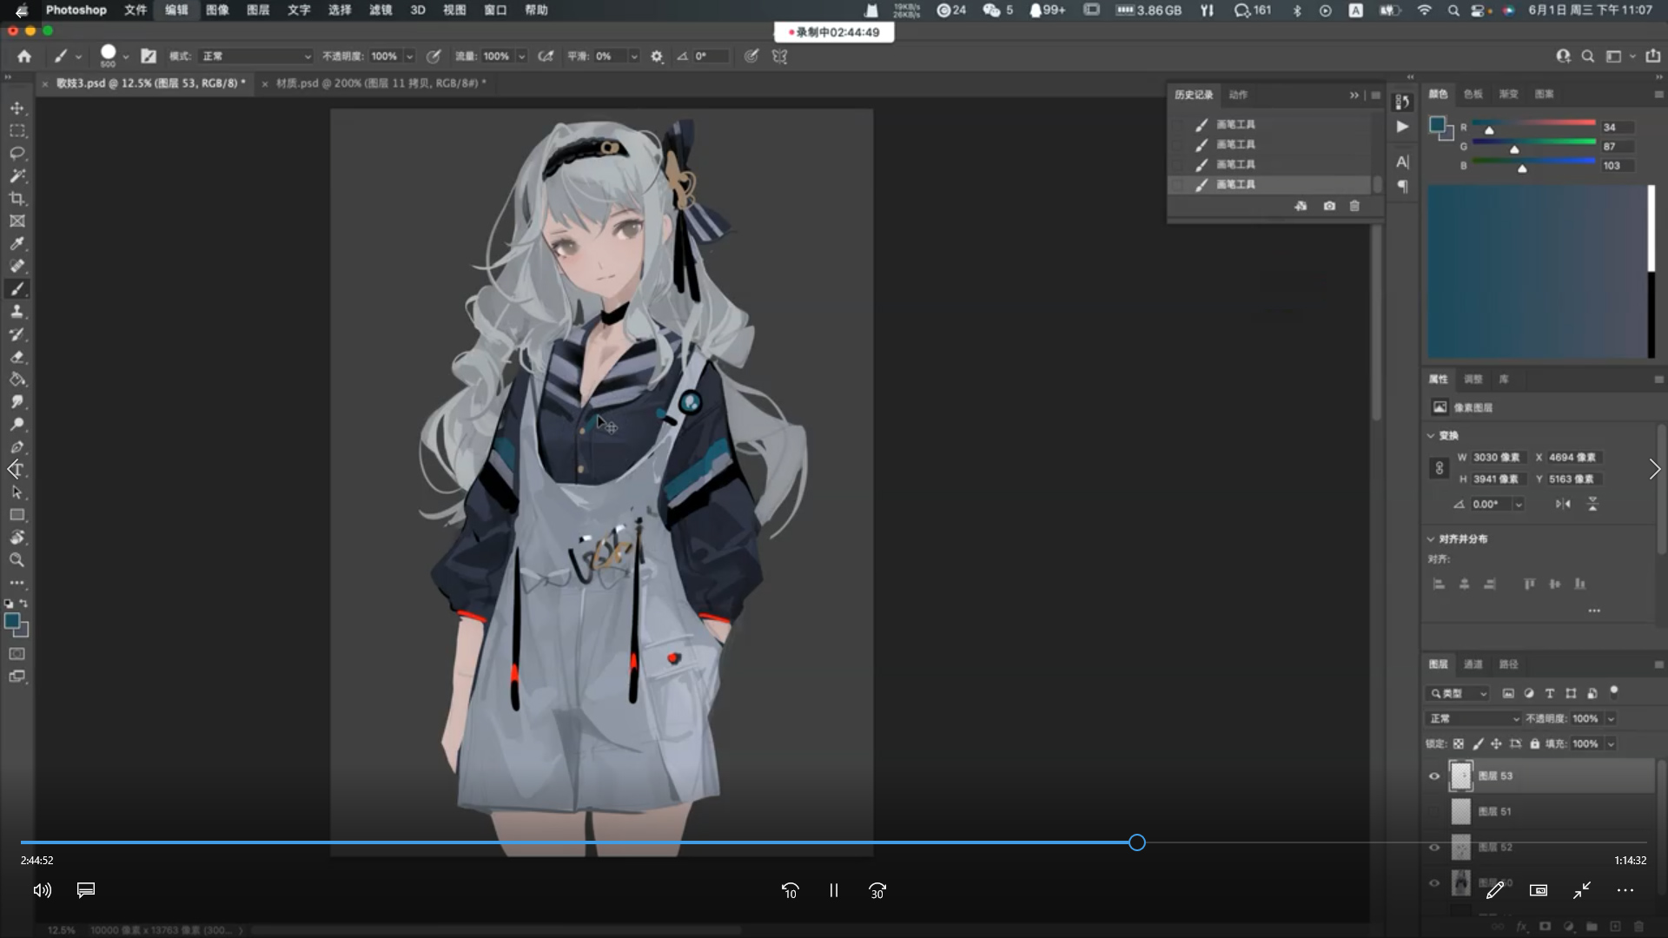Open flow 流量 dropdown arrow
Screen dimensions: 1668x938
click(521, 56)
